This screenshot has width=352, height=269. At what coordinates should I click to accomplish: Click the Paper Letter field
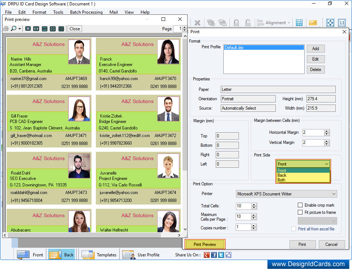[278, 89]
